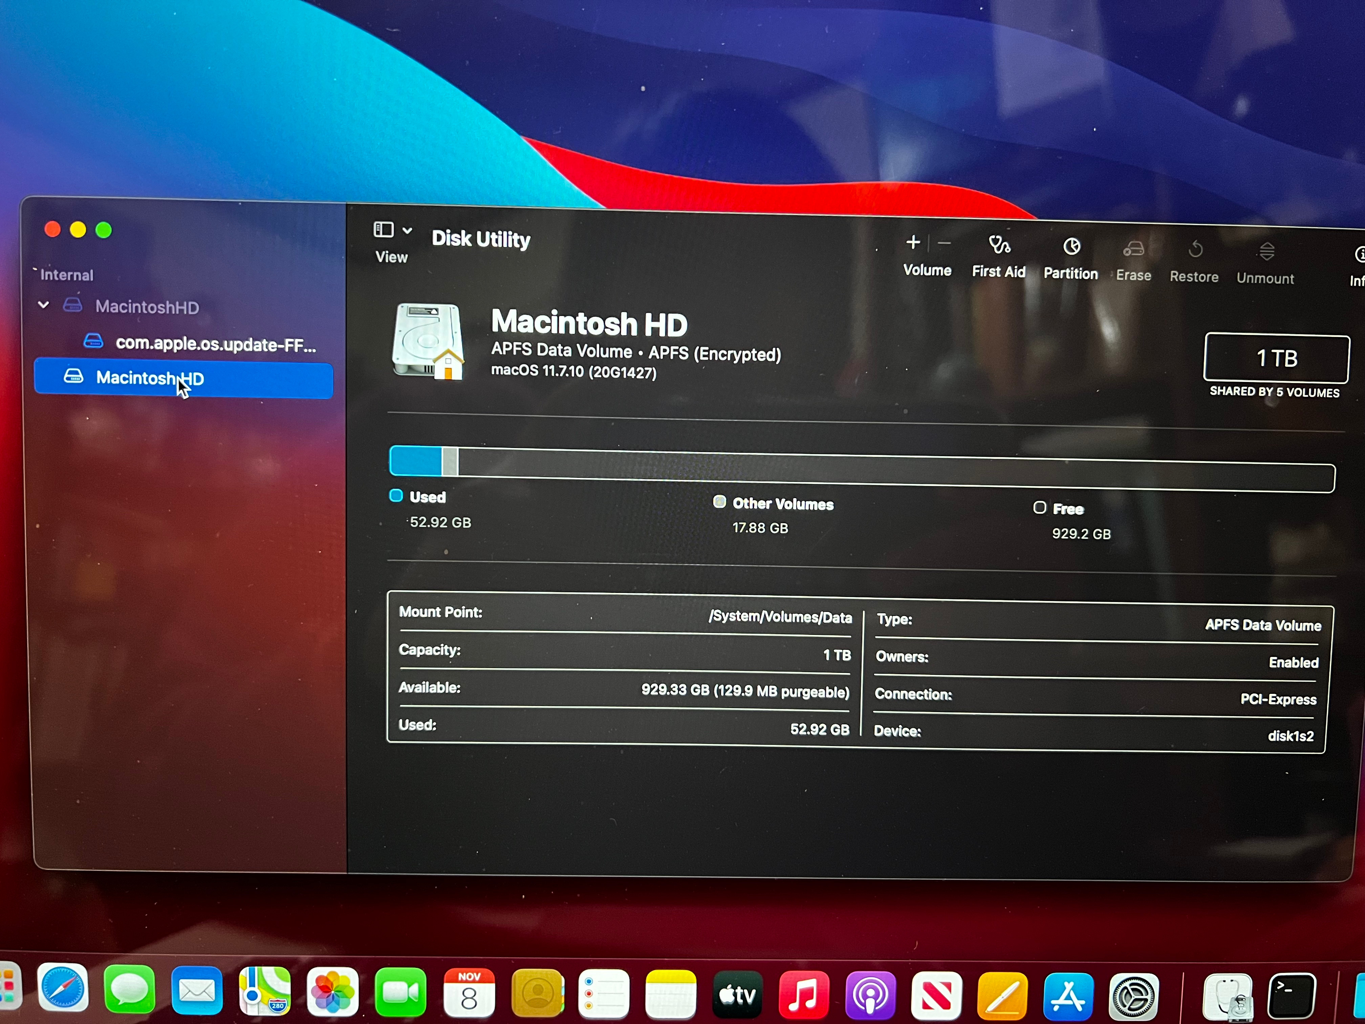The width and height of the screenshot is (1365, 1024).
Task: Click the APFS Data Volume type value
Action: point(1262,625)
